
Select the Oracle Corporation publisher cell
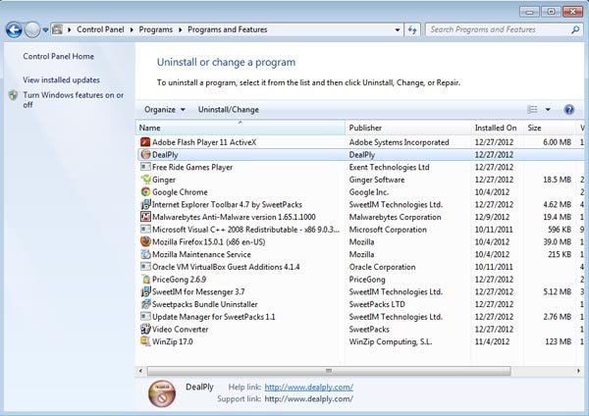383,267
